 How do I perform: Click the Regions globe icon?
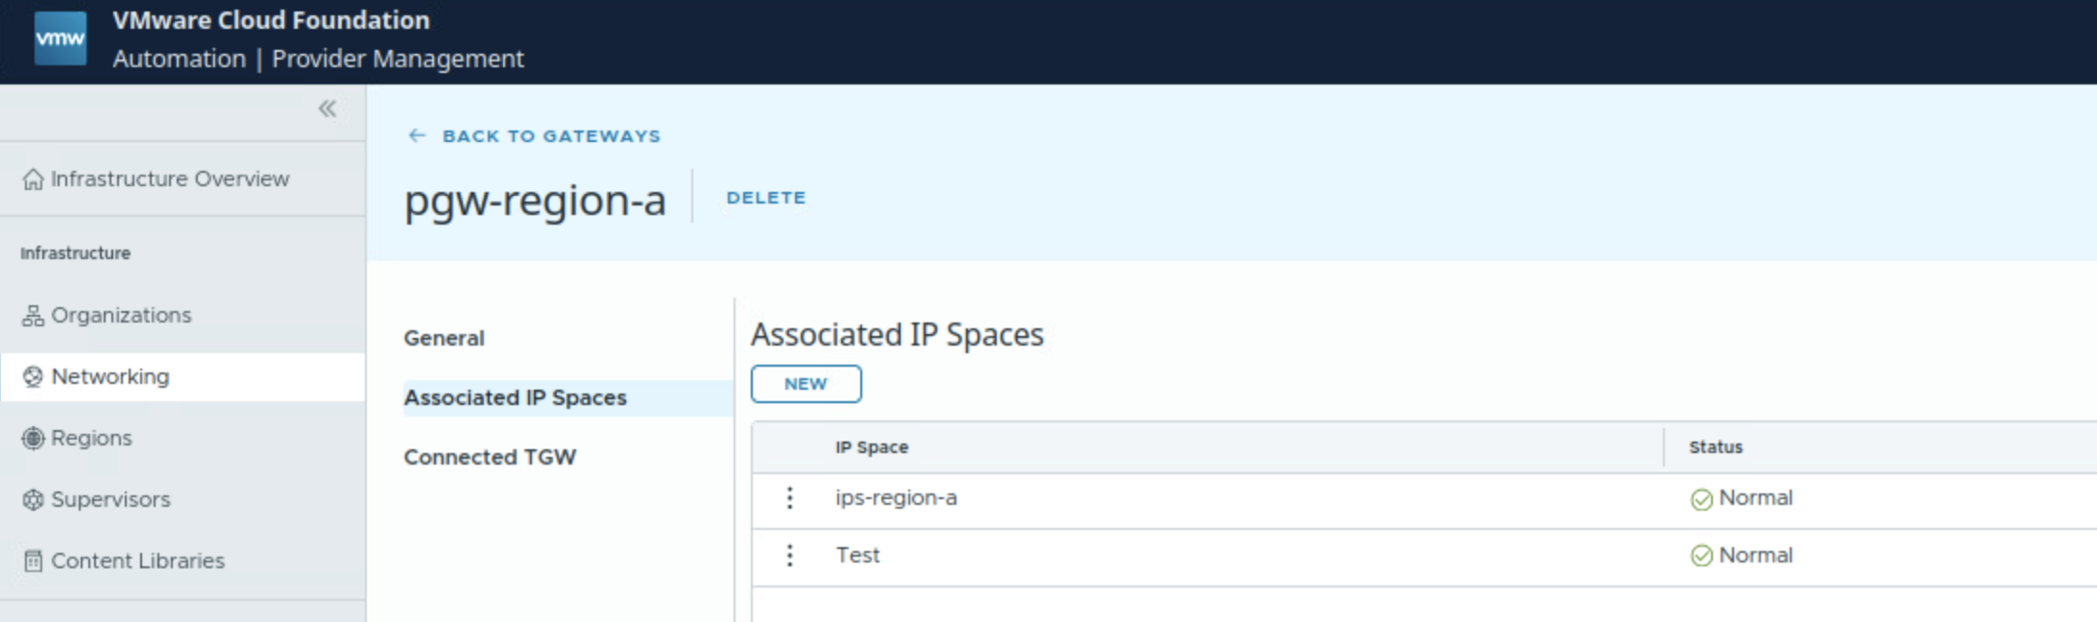pos(34,439)
